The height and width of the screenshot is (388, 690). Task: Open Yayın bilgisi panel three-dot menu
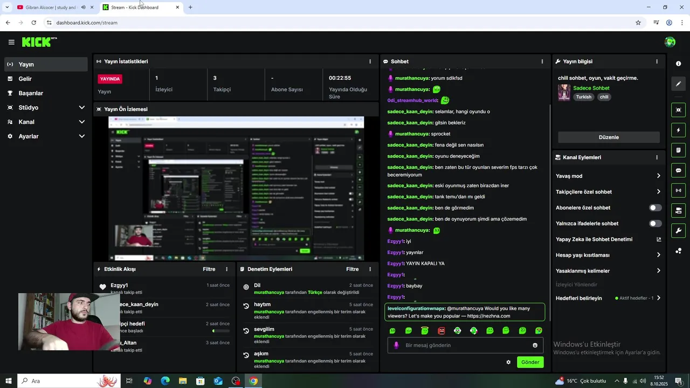coord(657,61)
